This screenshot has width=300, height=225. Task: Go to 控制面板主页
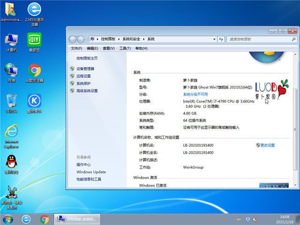(x=87, y=58)
